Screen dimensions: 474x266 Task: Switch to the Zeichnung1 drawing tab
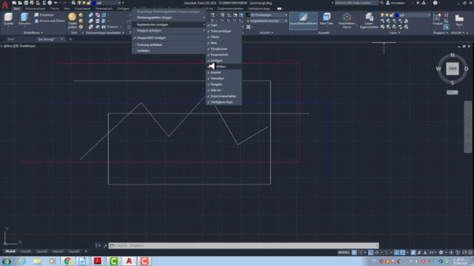tap(46, 39)
